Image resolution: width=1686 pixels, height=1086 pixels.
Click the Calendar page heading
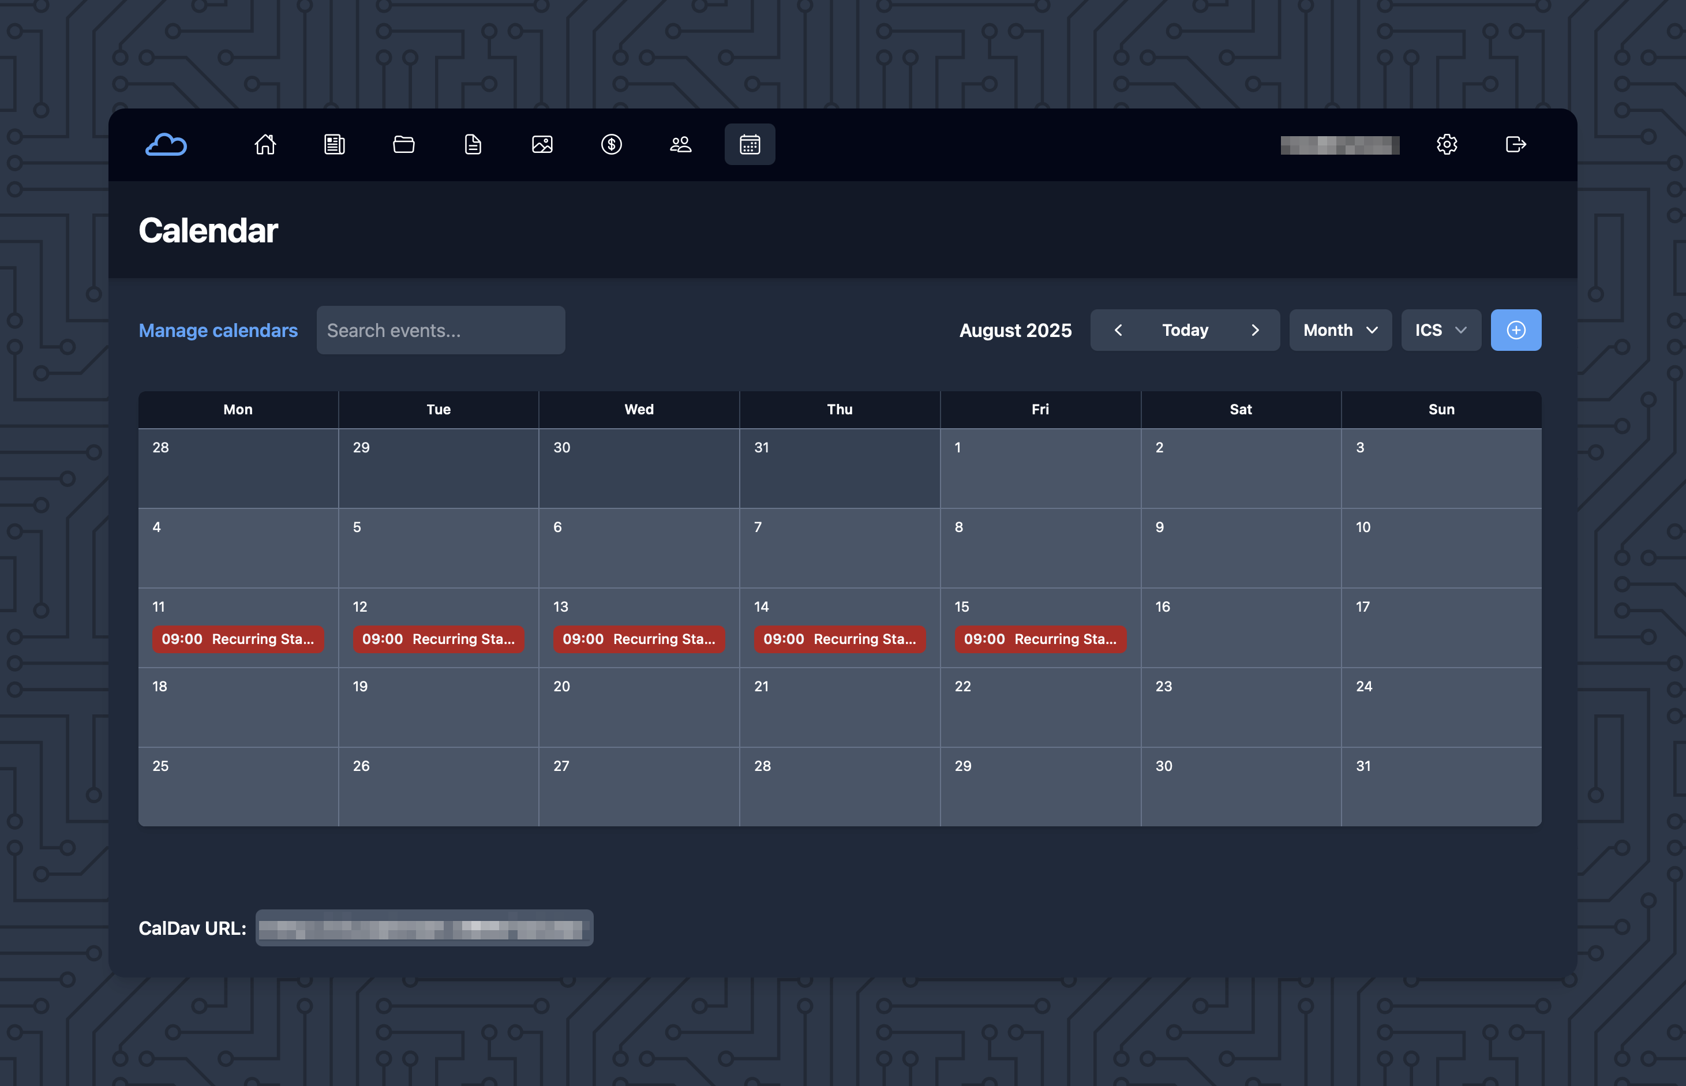click(208, 231)
